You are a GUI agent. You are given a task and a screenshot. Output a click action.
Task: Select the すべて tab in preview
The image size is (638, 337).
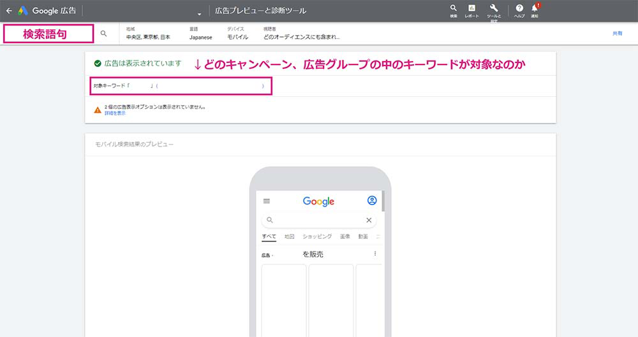[x=269, y=236]
